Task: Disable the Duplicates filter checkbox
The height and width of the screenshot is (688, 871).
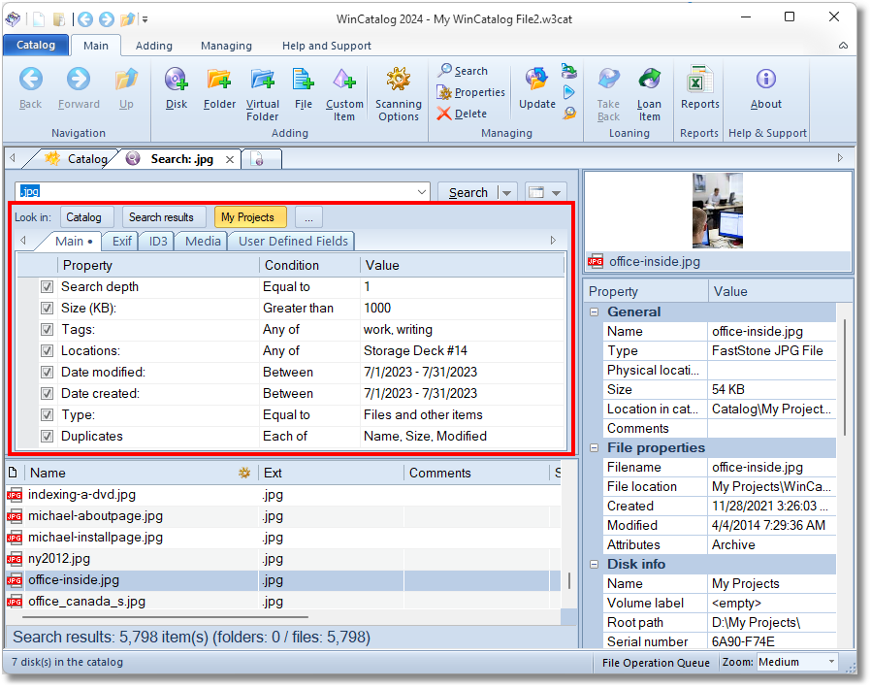Action: [47, 437]
